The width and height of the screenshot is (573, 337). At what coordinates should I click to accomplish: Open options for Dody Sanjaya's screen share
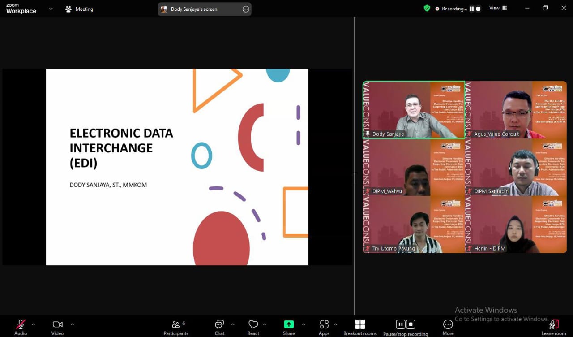246,9
